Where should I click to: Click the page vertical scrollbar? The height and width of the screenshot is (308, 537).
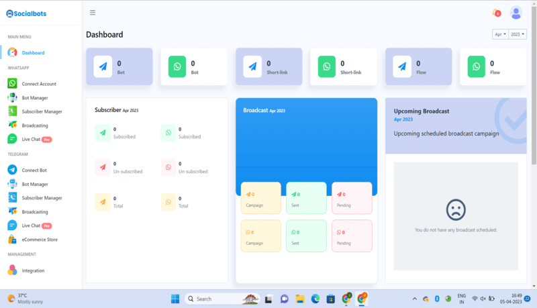(534, 86)
